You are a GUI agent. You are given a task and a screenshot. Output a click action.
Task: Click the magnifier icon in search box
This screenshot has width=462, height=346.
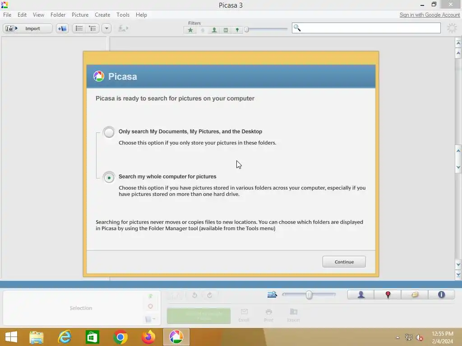pos(297,28)
